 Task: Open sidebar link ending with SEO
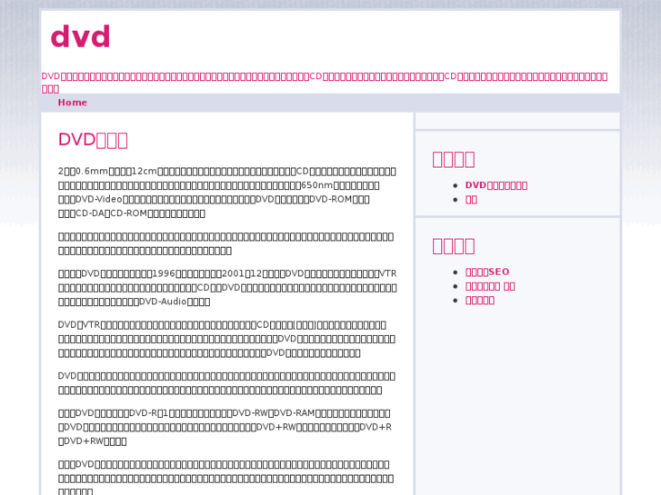click(x=487, y=272)
